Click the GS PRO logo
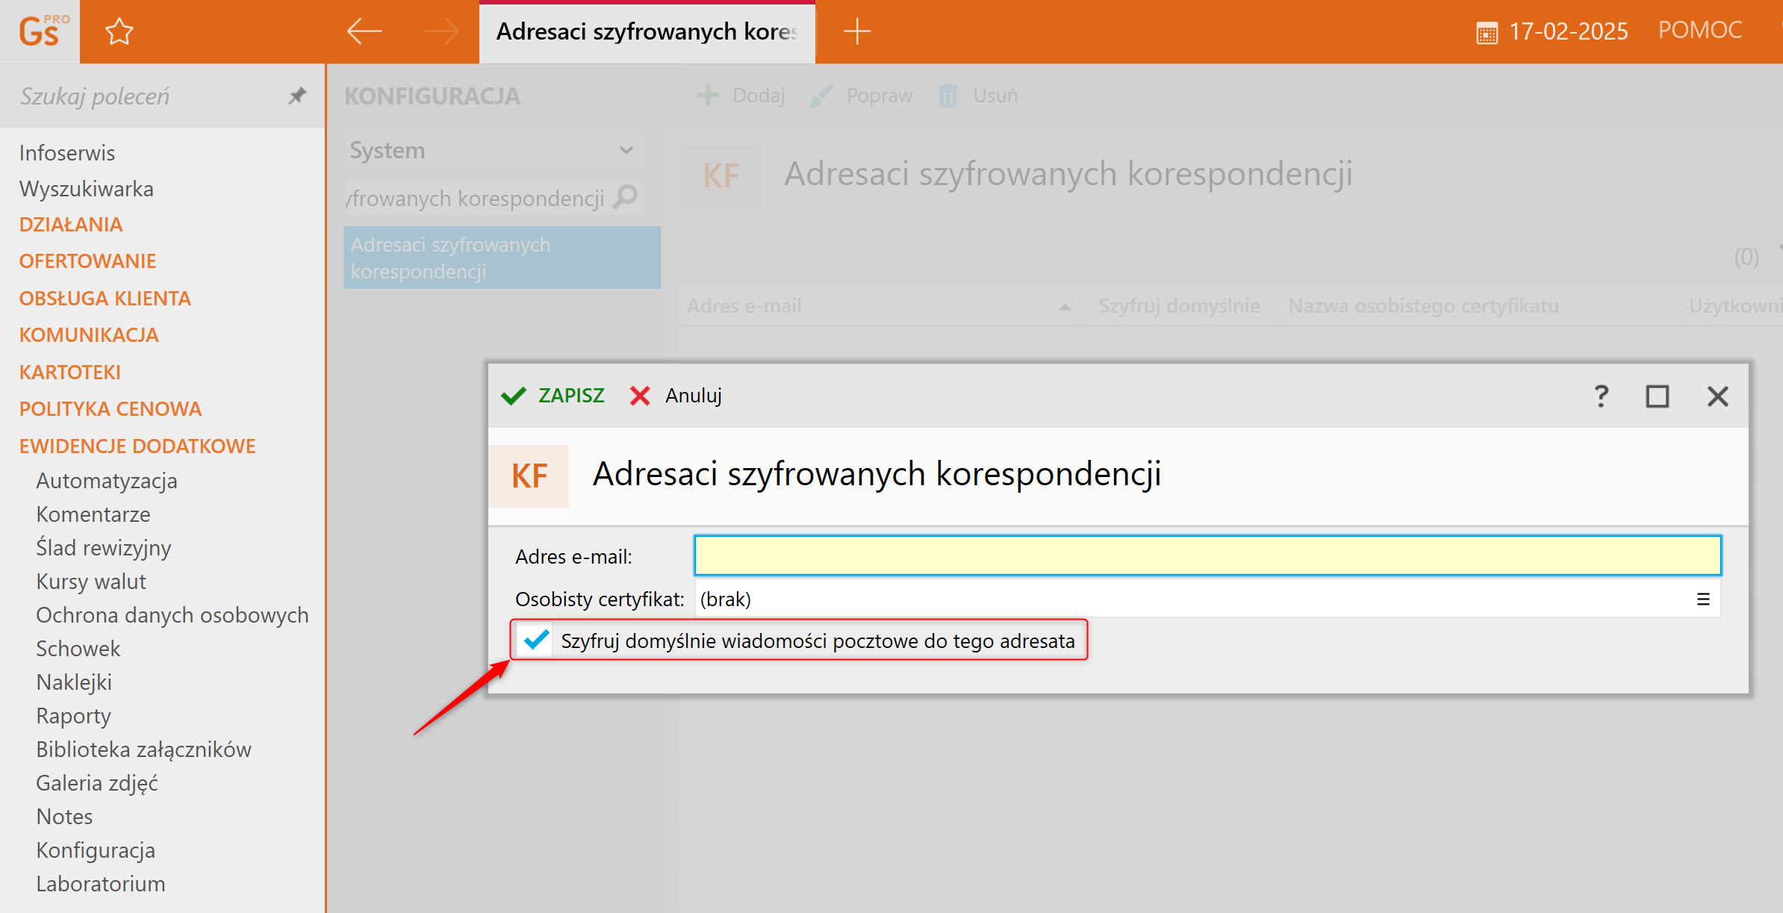Image resolution: width=1783 pixels, height=913 pixels. click(x=40, y=31)
